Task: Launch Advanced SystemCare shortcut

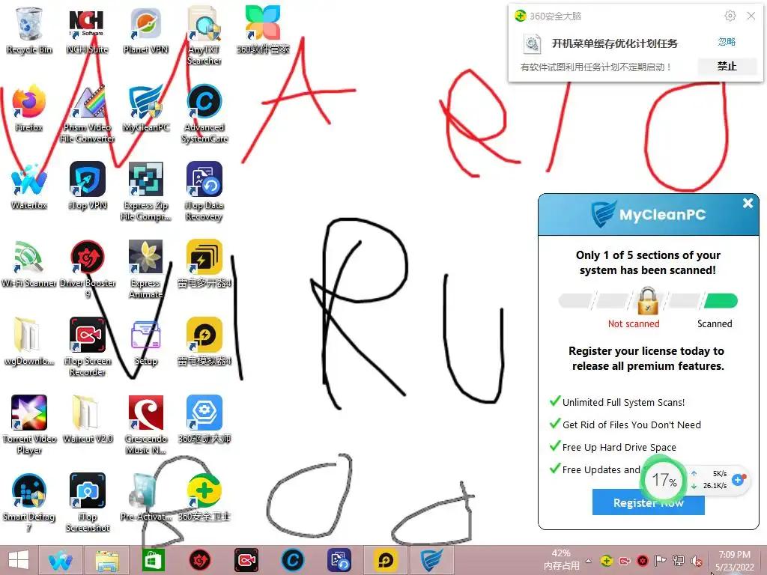Action: (x=204, y=114)
